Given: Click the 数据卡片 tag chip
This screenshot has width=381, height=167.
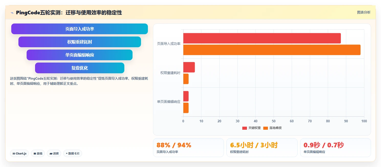Looking at the screenshot, I should (73, 153).
